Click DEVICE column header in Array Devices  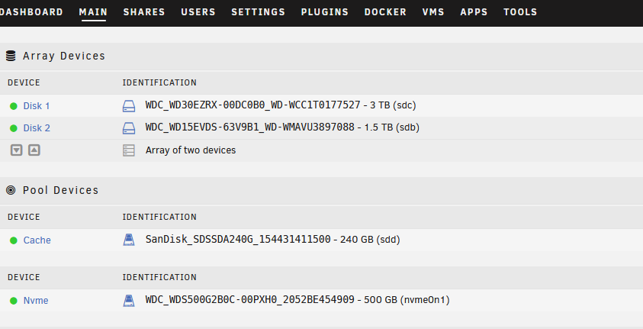(x=24, y=82)
